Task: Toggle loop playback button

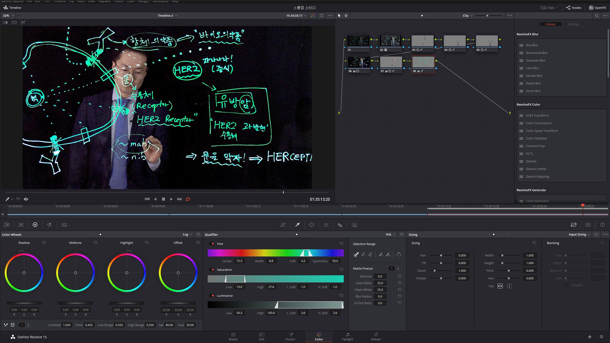Action: pyautogui.click(x=188, y=199)
